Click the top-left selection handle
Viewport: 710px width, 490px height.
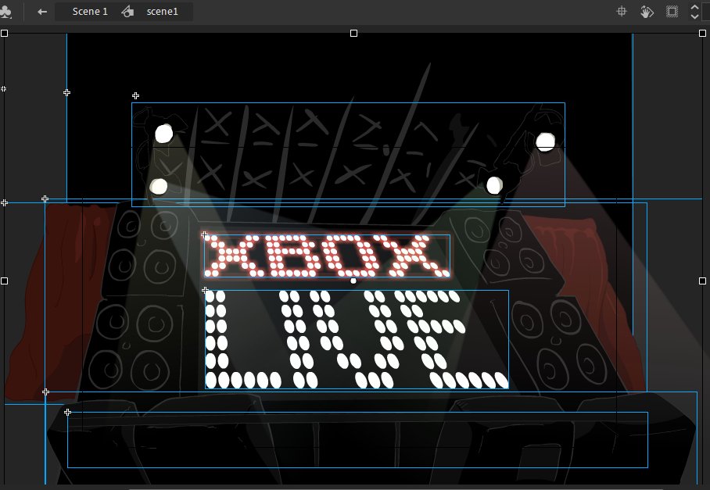click(5, 33)
